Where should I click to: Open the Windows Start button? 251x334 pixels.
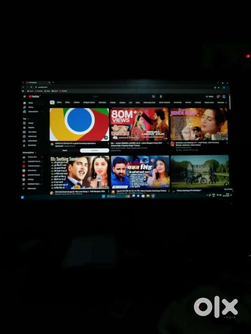pos(103,196)
